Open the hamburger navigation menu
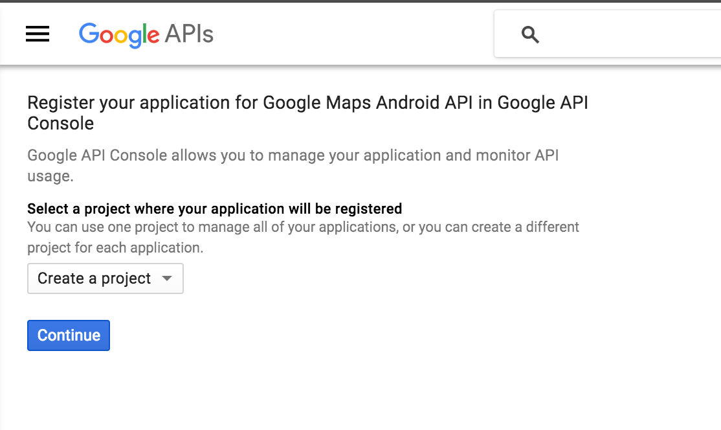 38,34
